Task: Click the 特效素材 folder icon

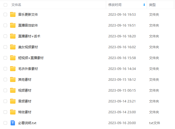Action: 13,112
